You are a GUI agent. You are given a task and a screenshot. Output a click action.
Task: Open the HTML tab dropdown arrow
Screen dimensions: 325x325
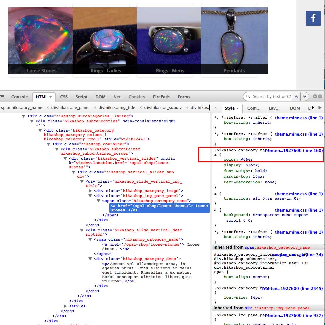coord(51,97)
